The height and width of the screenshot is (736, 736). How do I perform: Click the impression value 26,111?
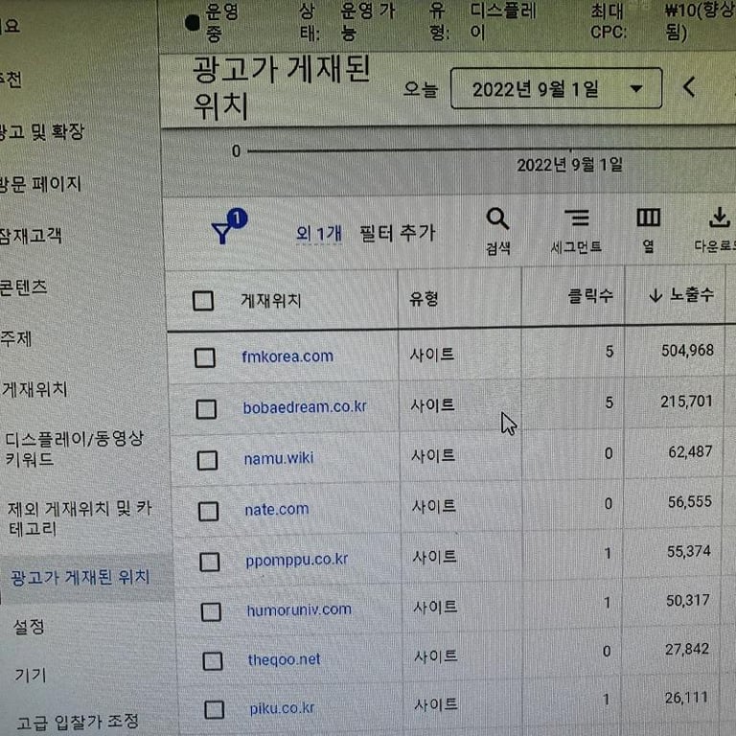(x=686, y=698)
